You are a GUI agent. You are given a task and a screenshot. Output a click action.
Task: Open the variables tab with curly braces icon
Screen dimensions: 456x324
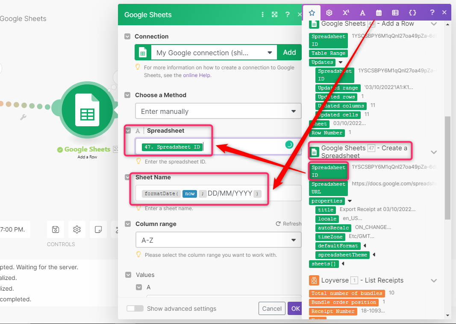[412, 12]
